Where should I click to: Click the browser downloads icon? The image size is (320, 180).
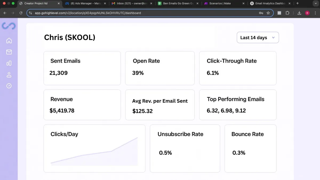[299, 13]
